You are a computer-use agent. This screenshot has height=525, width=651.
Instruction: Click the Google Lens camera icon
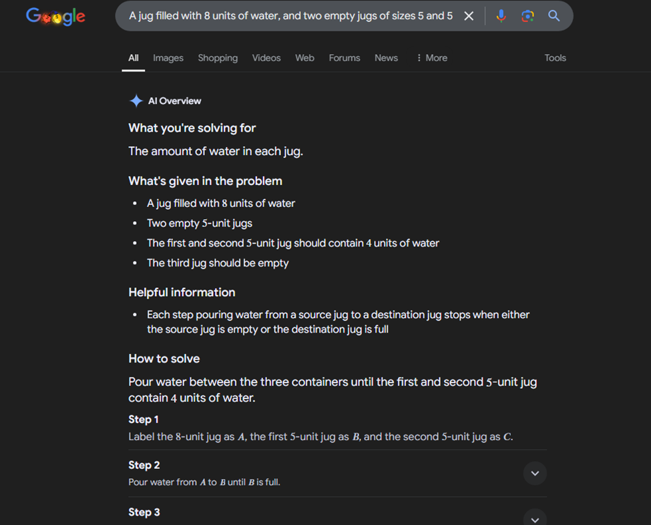tap(527, 15)
